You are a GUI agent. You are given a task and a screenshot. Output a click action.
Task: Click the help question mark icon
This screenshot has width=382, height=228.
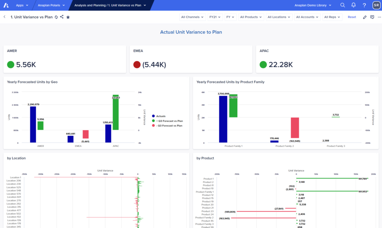[364, 5]
